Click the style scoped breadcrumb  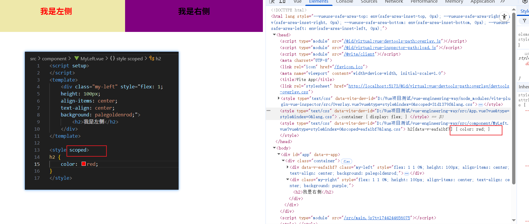coord(130,59)
